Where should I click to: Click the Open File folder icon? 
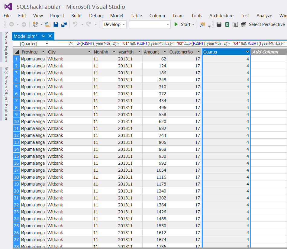[48, 24]
